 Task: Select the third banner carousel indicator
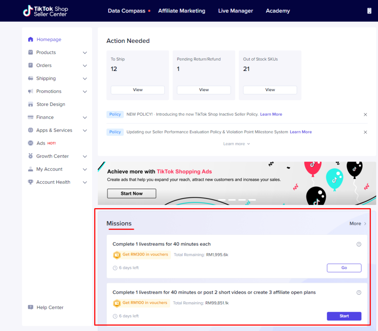tap(242, 200)
